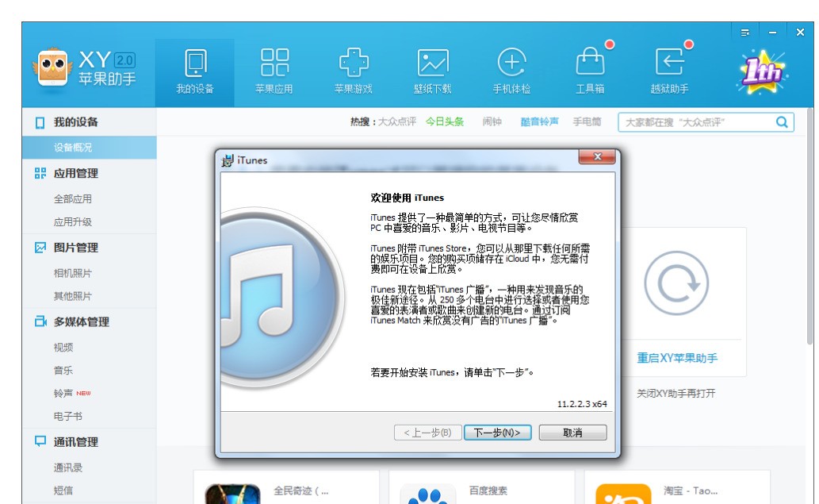Click the 多媒体管理 sidebar video icon
819x504 pixels.
point(40,322)
